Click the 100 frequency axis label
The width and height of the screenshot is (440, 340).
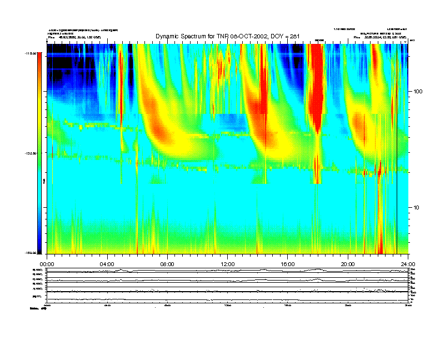point(418,92)
